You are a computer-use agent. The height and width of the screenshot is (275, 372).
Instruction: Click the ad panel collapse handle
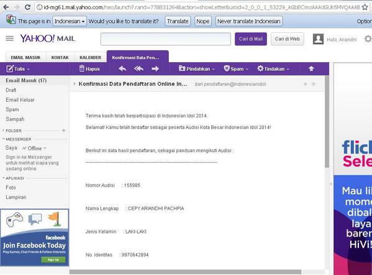(x=331, y=184)
